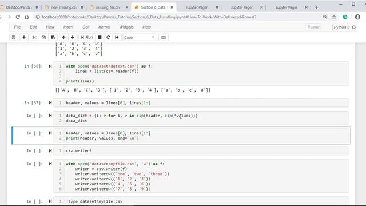Open a new browser tab with plus

[317, 7]
